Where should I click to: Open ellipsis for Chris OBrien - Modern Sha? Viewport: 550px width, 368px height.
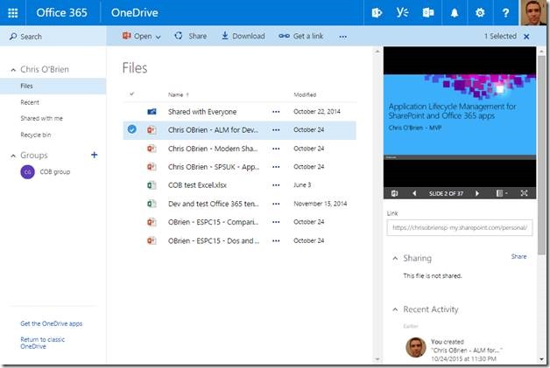click(x=276, y=149)
